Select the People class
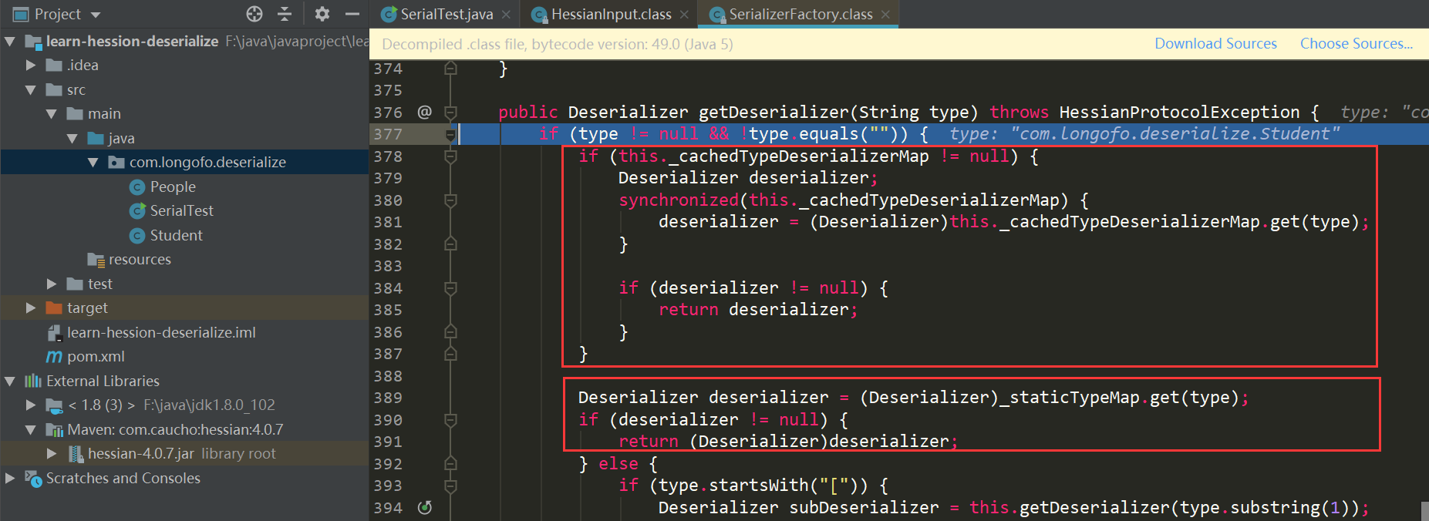Image resolution: width=1429 pixels, height=521 pixels. [x=173, y=187]
